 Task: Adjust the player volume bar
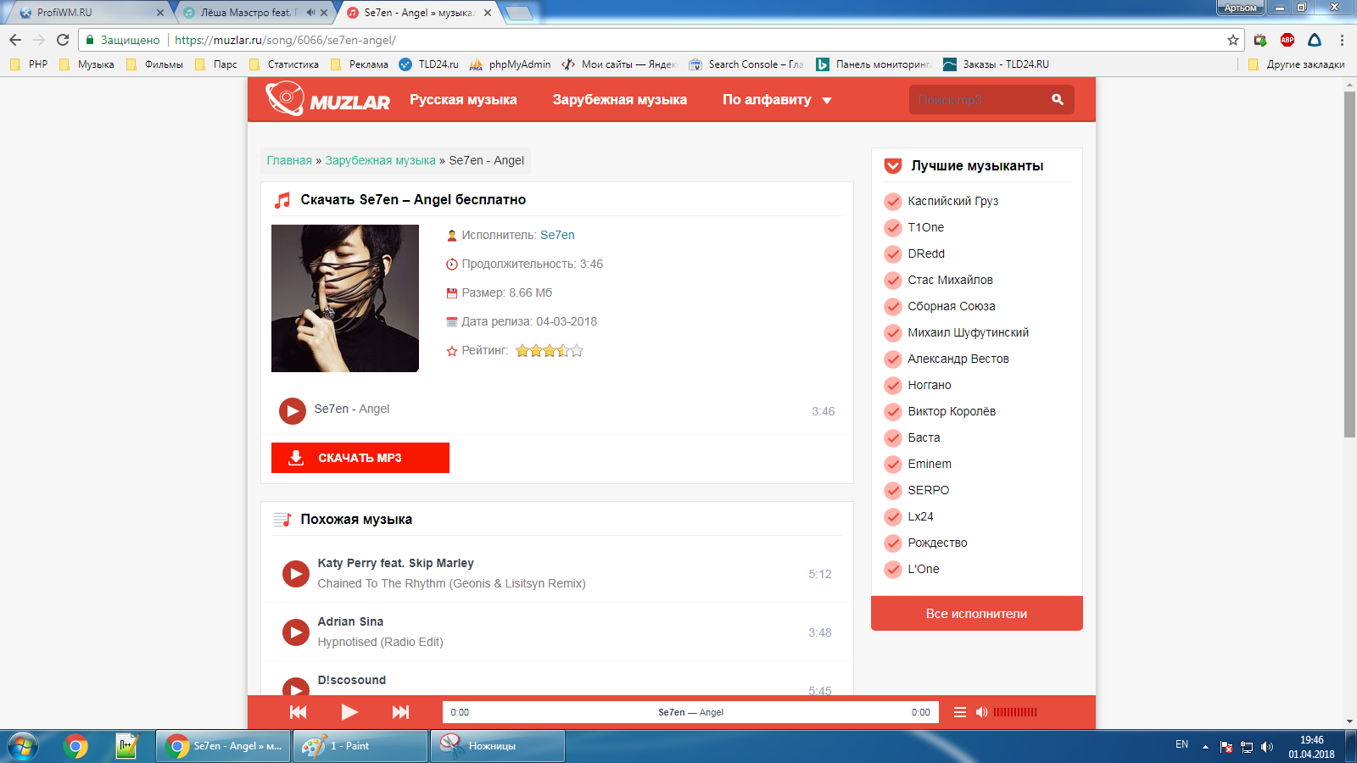(x=1015, y=712)
